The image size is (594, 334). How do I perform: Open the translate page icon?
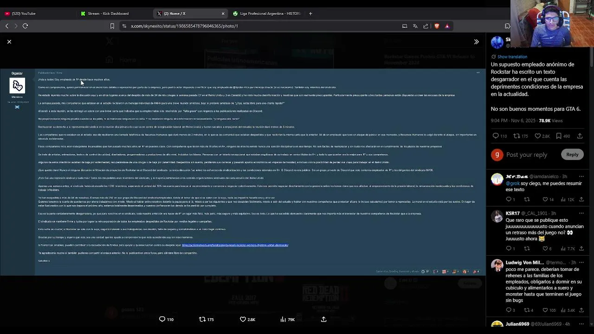pyautogui.click(x=415, y=26)
